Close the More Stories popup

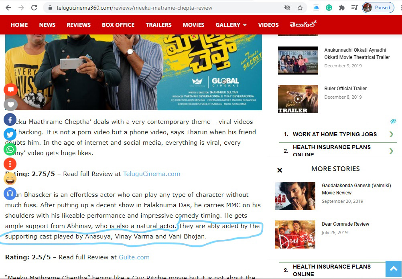(280, 170)
